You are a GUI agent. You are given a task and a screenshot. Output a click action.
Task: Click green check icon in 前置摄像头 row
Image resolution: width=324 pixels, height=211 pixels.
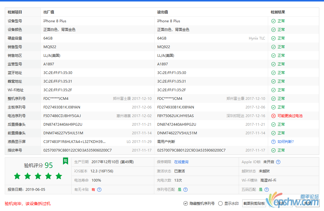[x=273, y=133]
